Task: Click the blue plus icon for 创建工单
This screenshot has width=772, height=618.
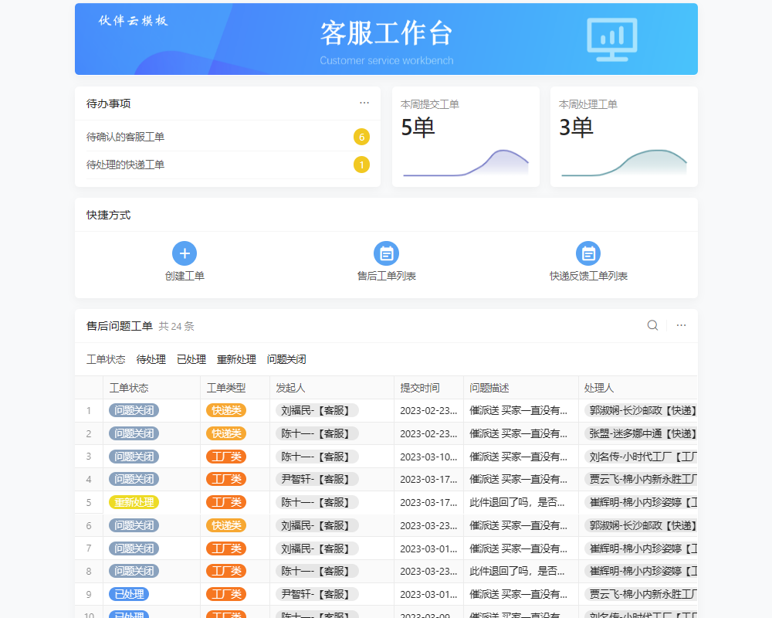Action: [185, 253]
